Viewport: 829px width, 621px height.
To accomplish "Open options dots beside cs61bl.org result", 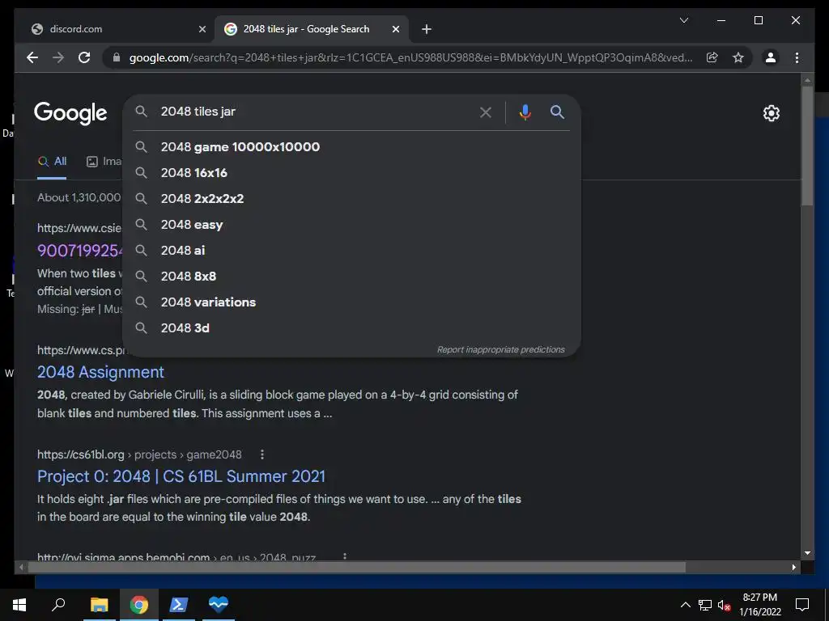I will coord(261,454).
